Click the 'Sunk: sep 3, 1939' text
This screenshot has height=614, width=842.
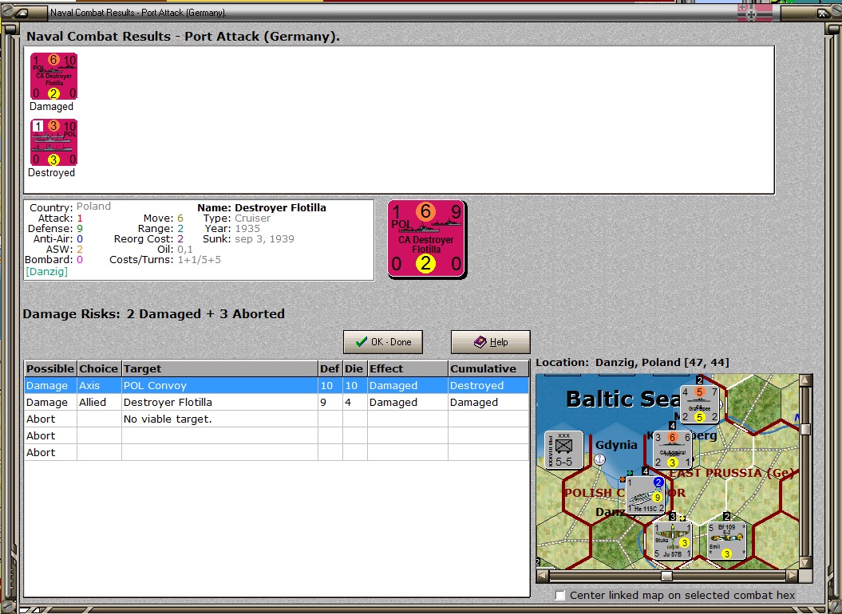pyautogui.click(x=248, y=239)
